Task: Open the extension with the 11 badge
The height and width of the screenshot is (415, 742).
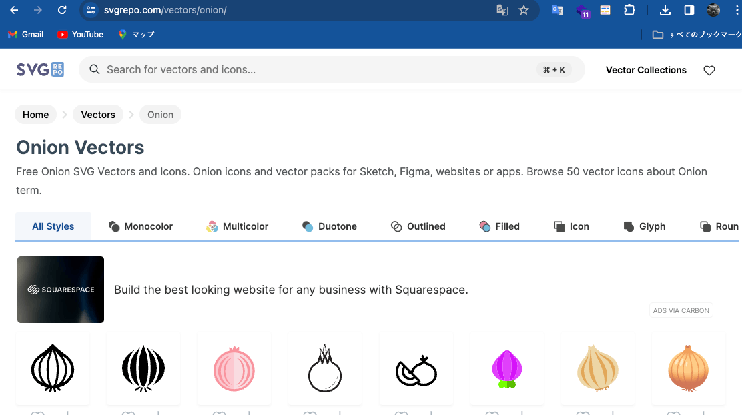Action: [x=582, y=11]
